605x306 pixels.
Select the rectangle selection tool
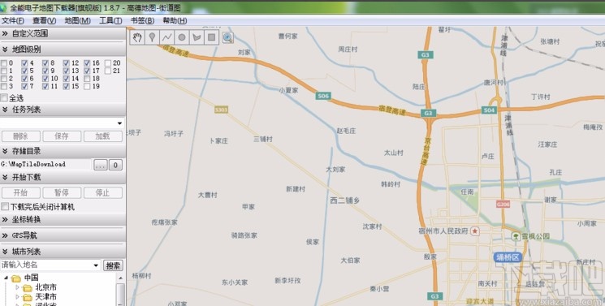pos(211,37)
